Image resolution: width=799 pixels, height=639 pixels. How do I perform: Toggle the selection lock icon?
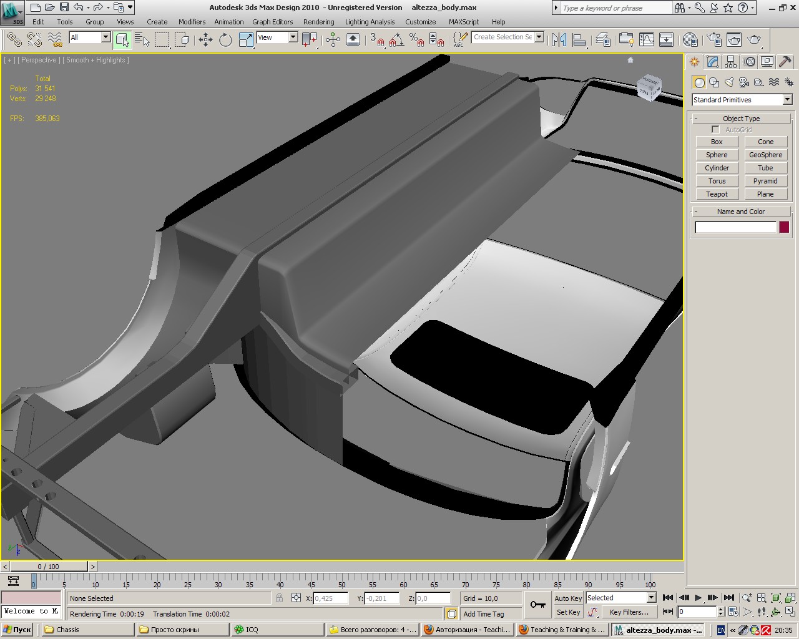(x=279, y=598)
